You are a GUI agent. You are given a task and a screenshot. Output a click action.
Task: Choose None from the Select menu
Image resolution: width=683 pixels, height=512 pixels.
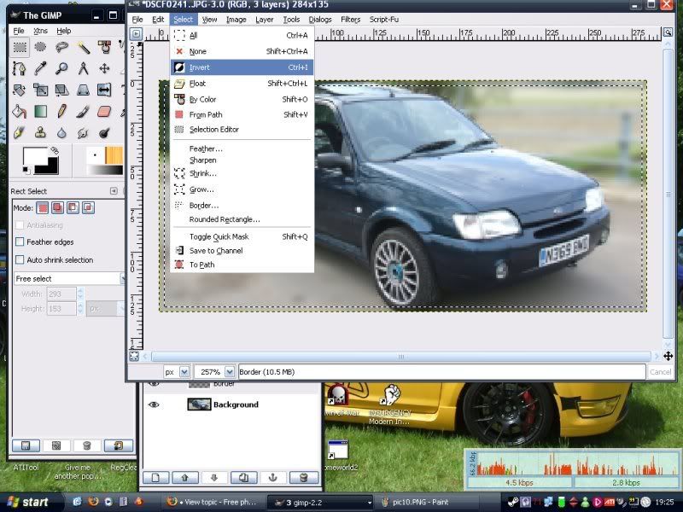242,51
